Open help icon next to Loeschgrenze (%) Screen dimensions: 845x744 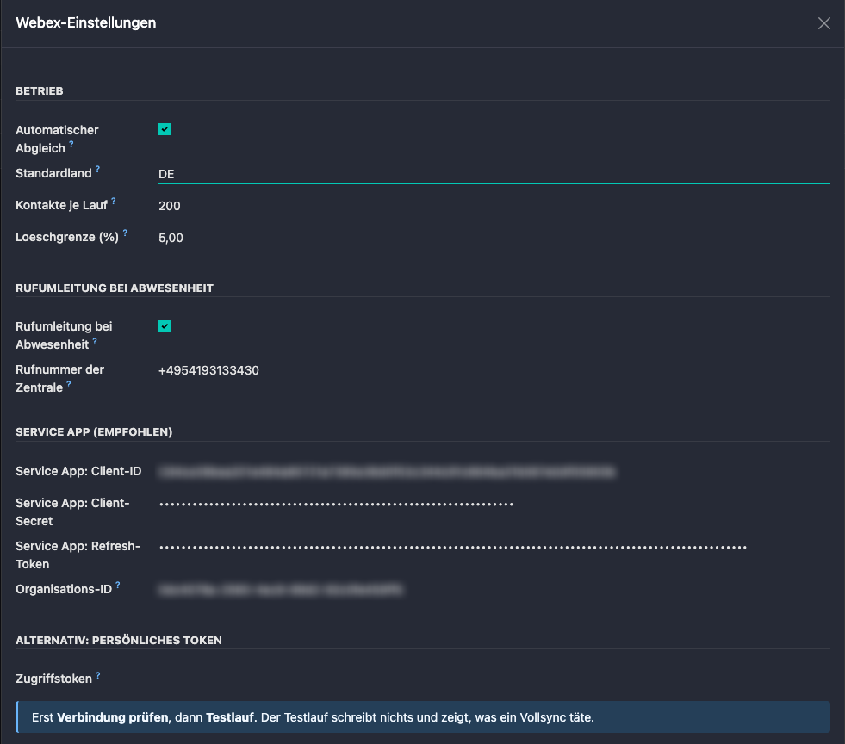click(x=125, y=232)
